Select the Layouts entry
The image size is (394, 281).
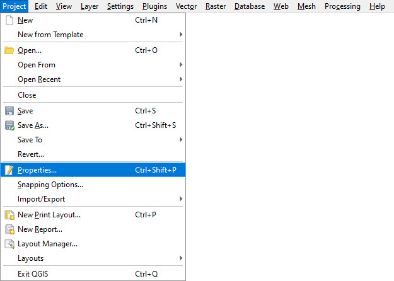click(93, 258)
